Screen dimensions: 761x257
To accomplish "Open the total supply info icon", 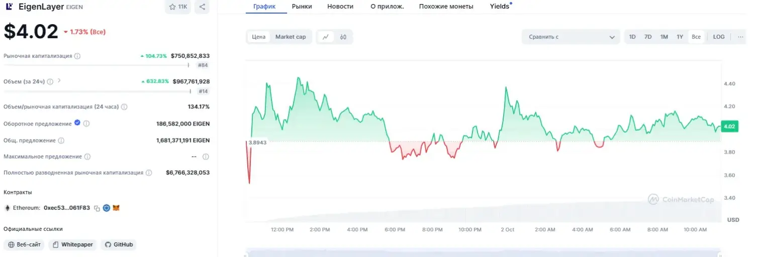I will [61, 141].
